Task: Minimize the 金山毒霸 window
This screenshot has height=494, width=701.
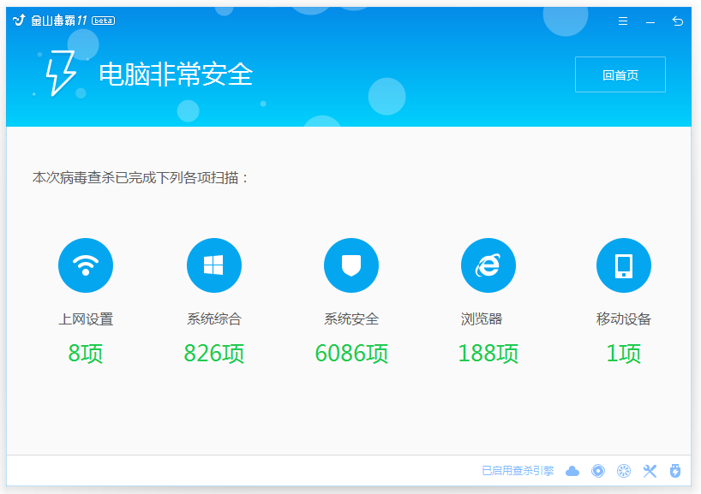Action: [650, 21]
